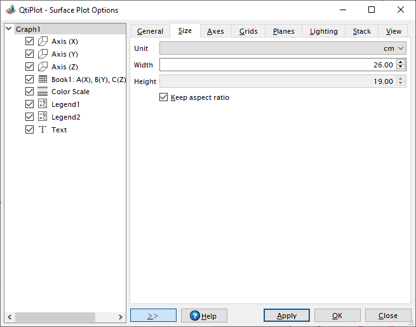Open the Axes tab
Screen dimensions: 416x327
pyautogui.click(x=215, y=31)
